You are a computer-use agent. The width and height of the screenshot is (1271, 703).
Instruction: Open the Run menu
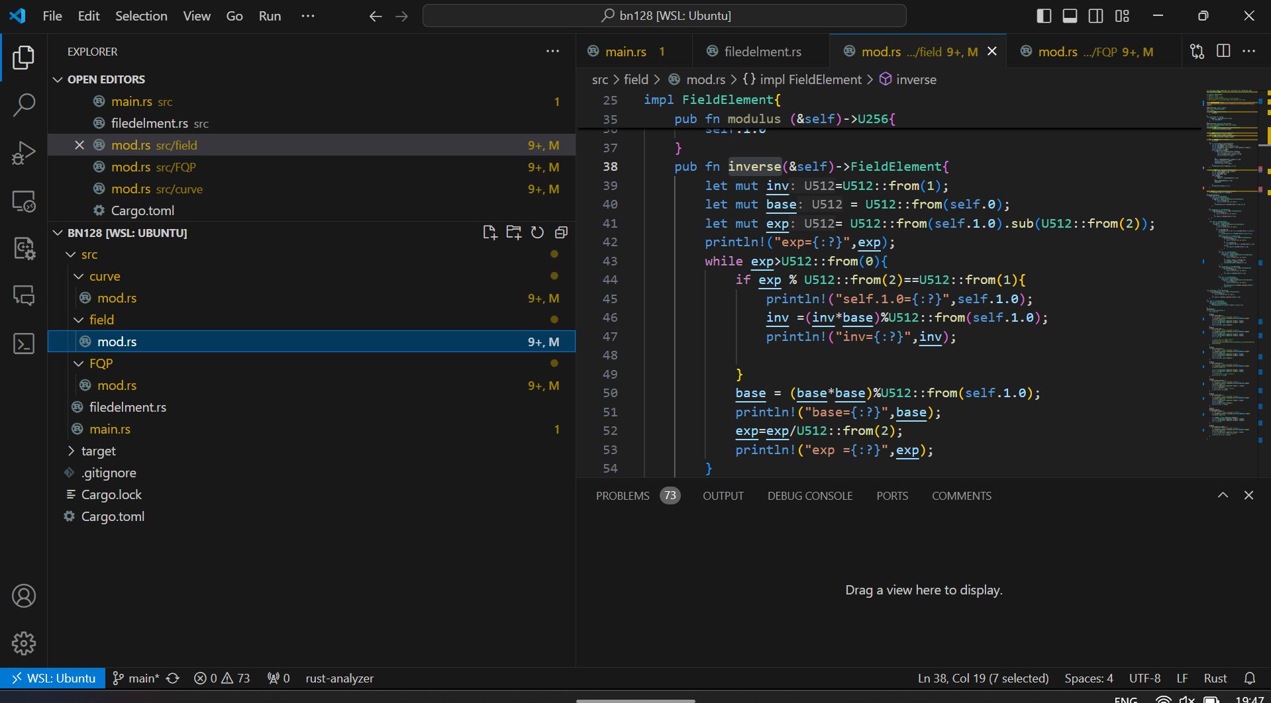click(x=270, y=16)
